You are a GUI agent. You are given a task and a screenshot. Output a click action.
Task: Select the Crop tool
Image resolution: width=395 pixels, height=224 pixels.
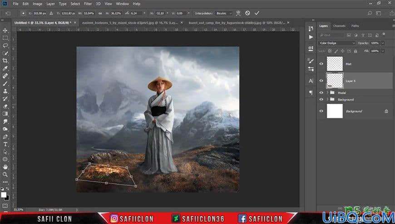[x=5, y=61]
